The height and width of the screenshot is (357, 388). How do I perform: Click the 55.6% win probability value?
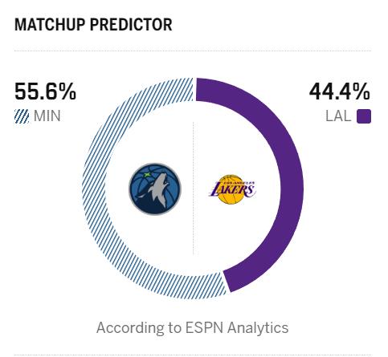pos(45,91)
